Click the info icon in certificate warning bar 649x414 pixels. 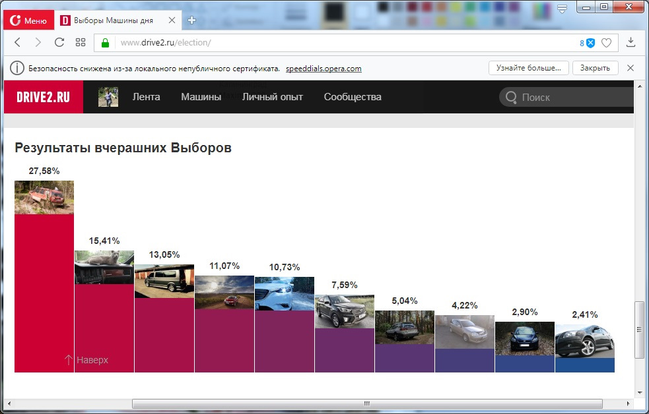pos(17,68)
